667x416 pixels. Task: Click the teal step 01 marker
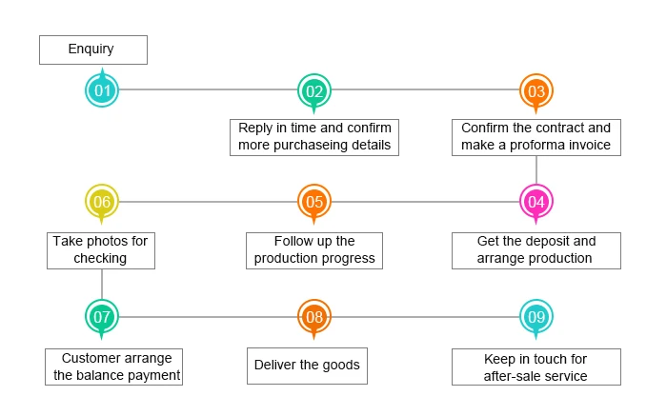(x=103, y=90)
